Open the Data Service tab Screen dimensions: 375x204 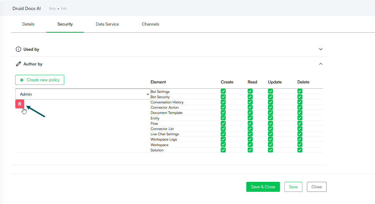coord(107,24)
